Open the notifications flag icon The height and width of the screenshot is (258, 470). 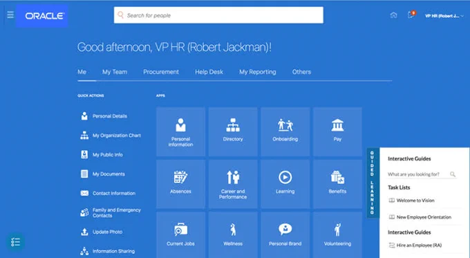click(411, 15)
